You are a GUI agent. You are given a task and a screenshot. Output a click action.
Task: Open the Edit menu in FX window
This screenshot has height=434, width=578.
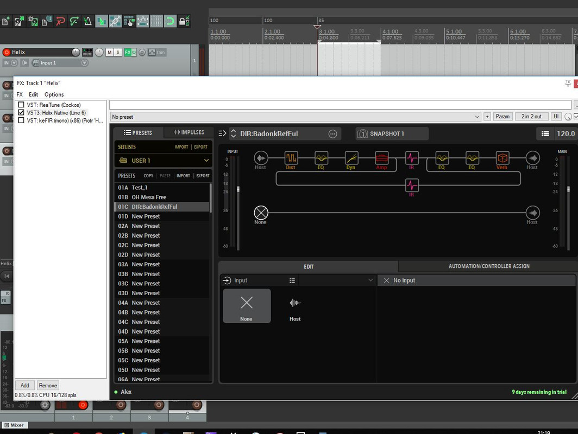click(33, 94)
